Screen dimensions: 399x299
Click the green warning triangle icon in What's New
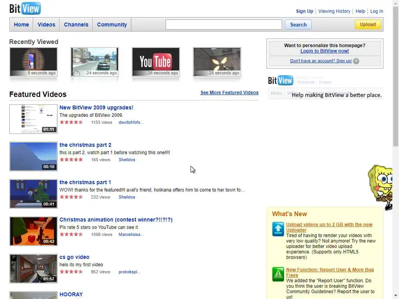pyautogui.click(x=278, y=274)
